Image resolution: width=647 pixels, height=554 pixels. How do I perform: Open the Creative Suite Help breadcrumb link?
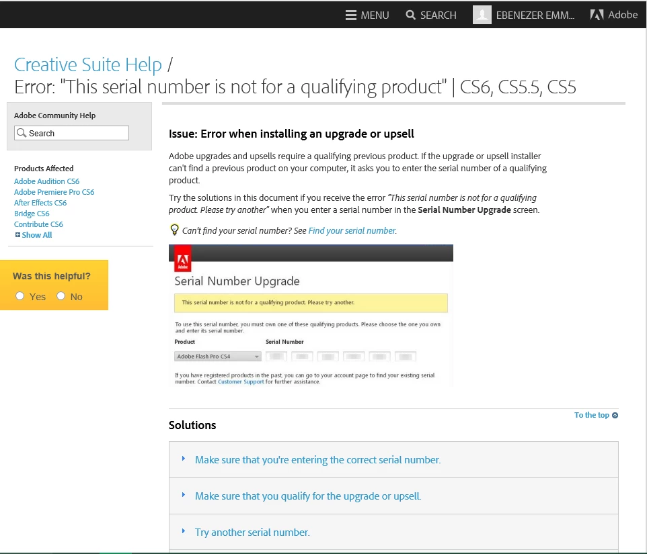[x=88, y=64]
